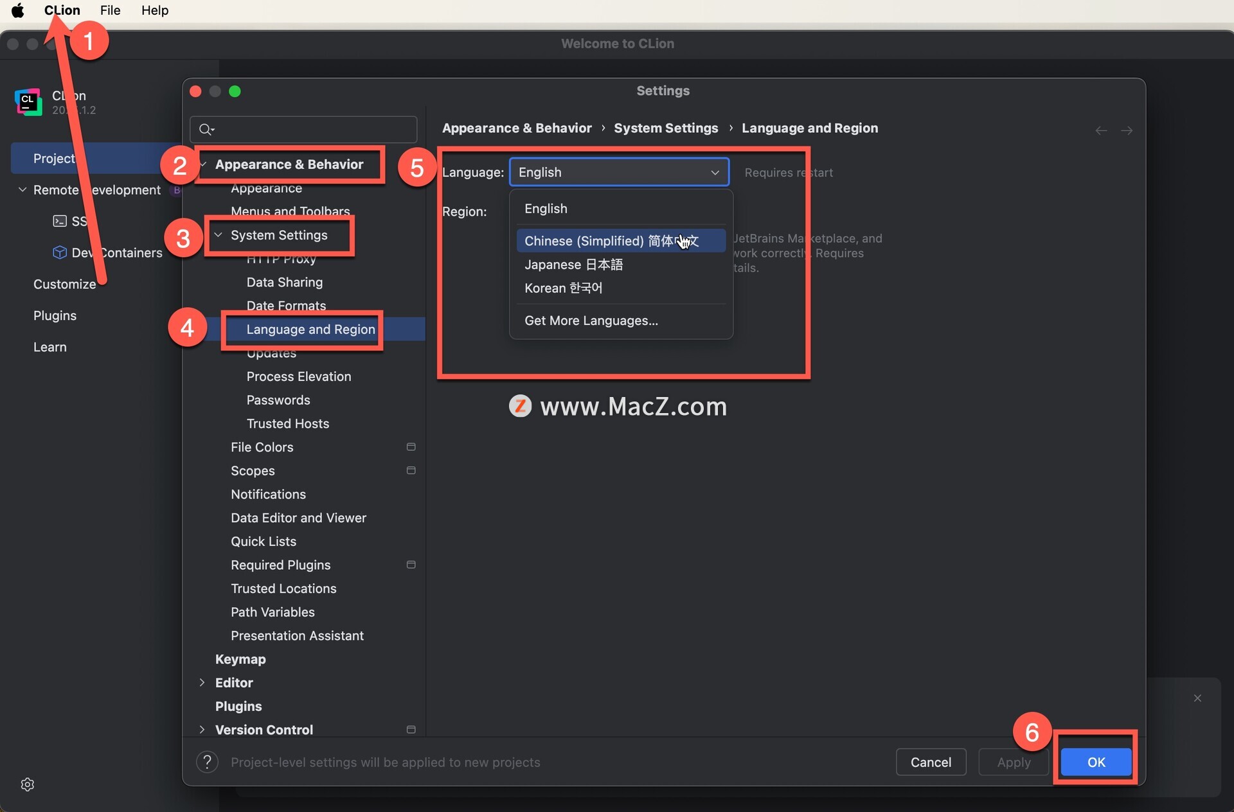Screen dimensions: 1234x812
Task: Open the File menu
Action: click(110, 10)
